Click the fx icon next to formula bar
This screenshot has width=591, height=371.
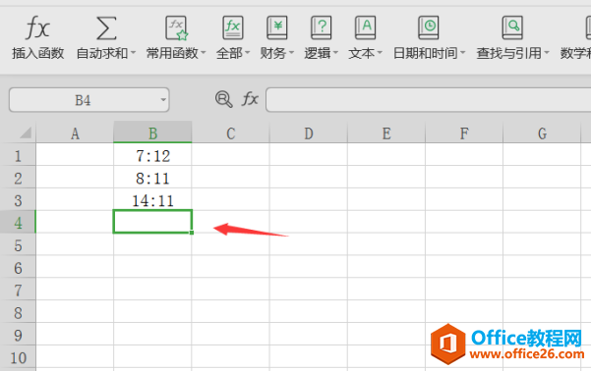[250, 99]
